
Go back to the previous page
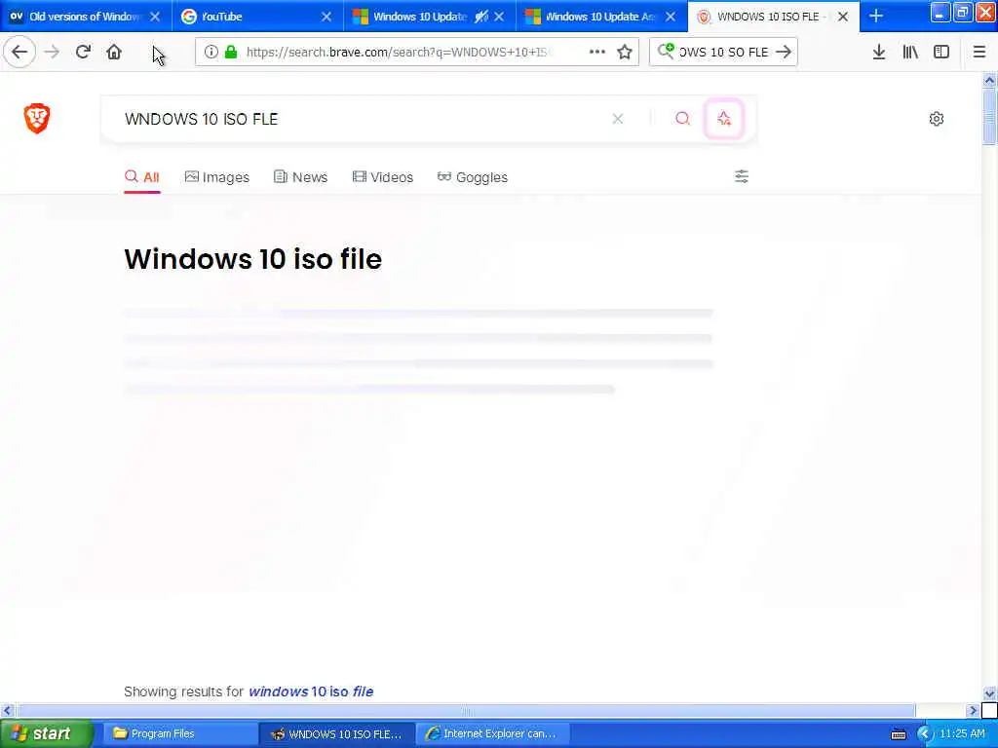pos(19,52)
